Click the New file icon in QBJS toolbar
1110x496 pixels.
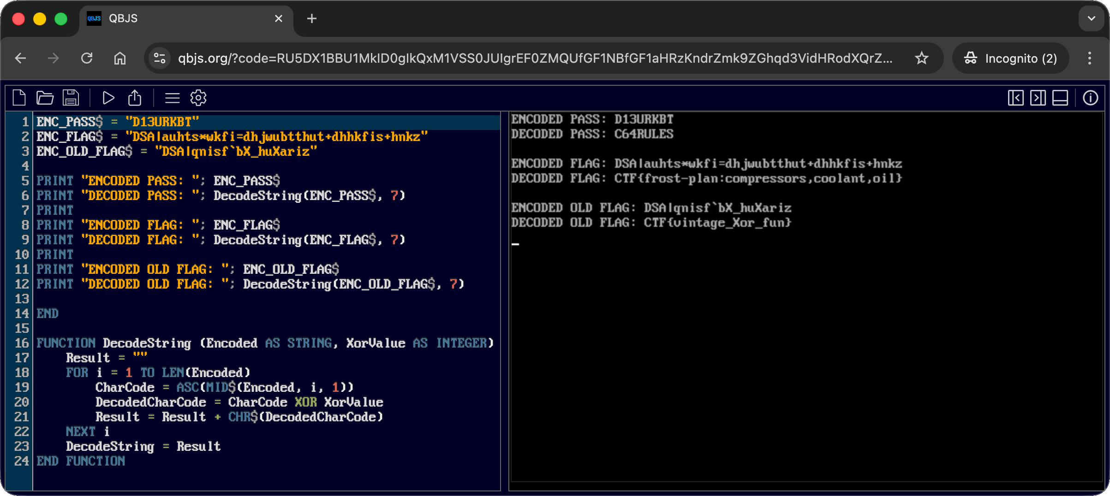19,98
